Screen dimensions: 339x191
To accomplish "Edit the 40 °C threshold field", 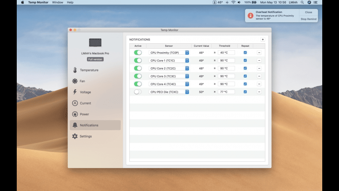I will coord(226,53).
